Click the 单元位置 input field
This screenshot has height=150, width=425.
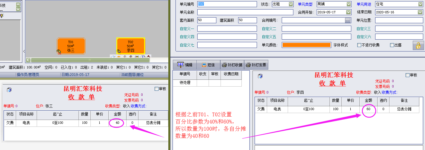(399, 20)
